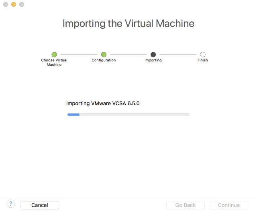
Task: Minimize the window with the yellow button
Action: click(x=14, y=4)
